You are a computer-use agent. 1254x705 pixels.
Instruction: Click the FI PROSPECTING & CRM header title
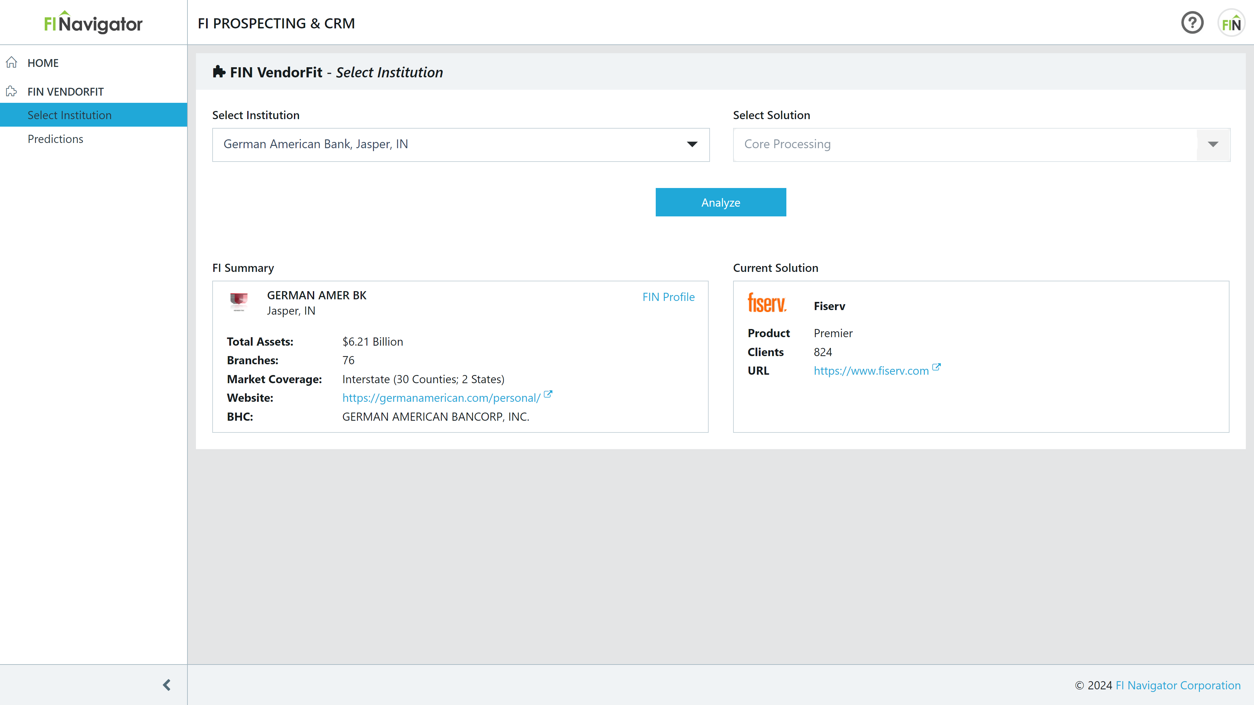click(276, 23)
